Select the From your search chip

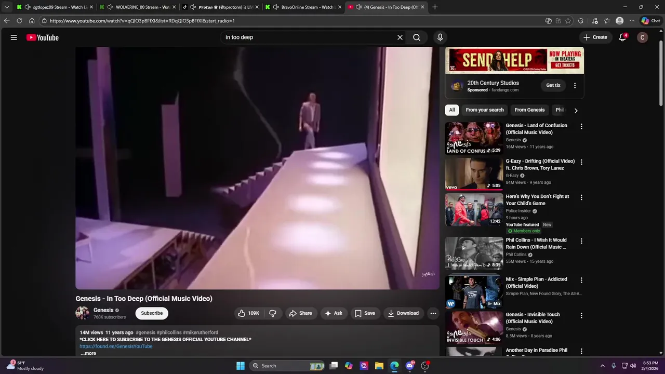[485, 110]
